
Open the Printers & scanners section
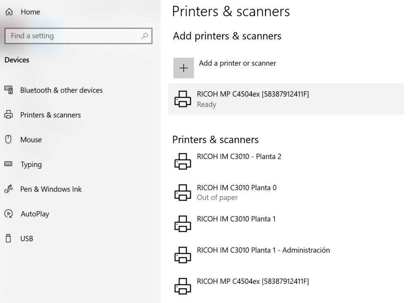[50, 115]
